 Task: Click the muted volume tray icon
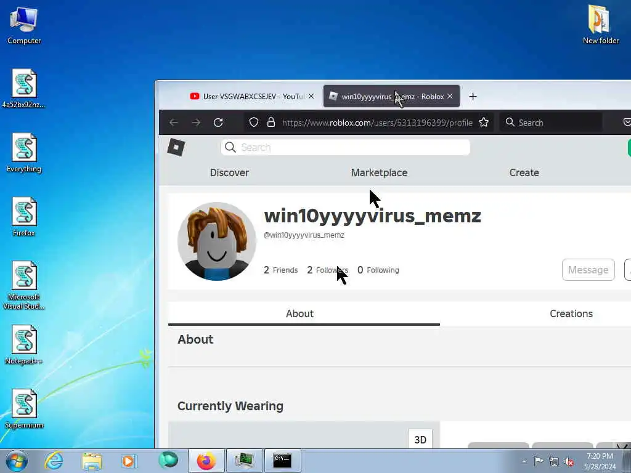click(569, 462)
